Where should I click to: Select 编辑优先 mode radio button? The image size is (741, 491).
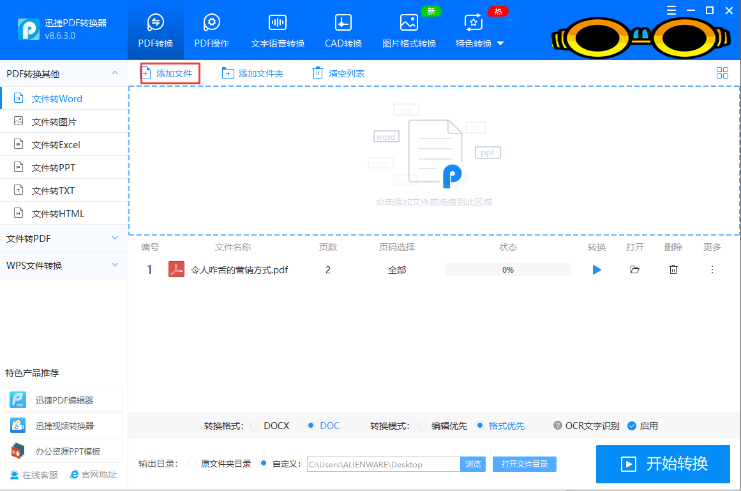(423, 425)
